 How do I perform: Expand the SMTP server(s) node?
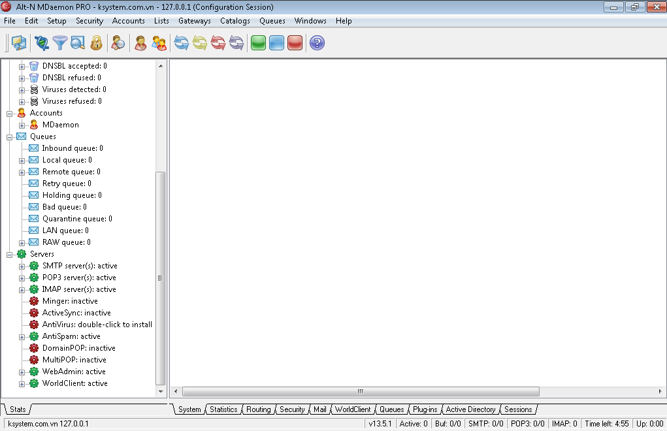pyautogui.click(x=22, y=267)
